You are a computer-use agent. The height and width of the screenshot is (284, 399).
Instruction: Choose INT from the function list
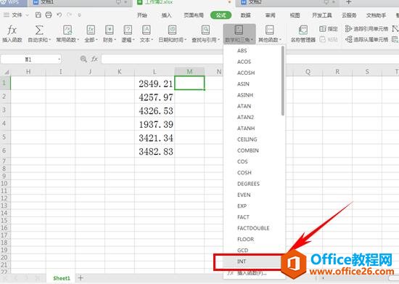252,261
